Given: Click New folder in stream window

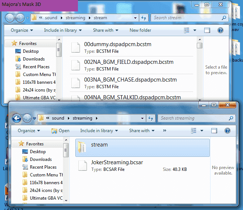Looking at the screenshot, I should (140, 30).
